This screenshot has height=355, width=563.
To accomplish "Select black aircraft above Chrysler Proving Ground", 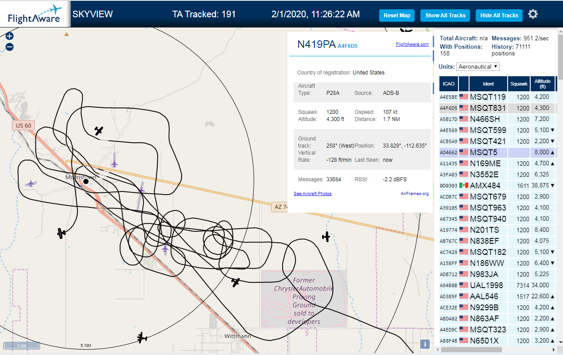I will pyautogui.click(x=236, y=282).
